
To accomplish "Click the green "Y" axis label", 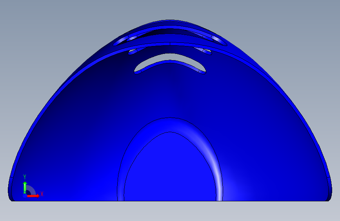I will pos(25,177).
